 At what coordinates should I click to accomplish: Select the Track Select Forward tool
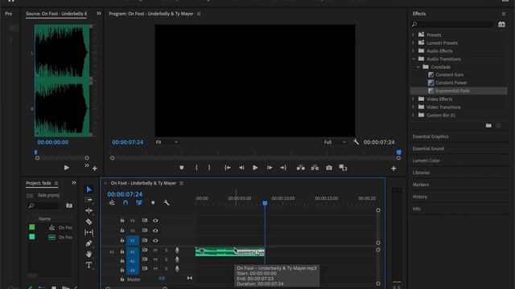coord(89,200)
